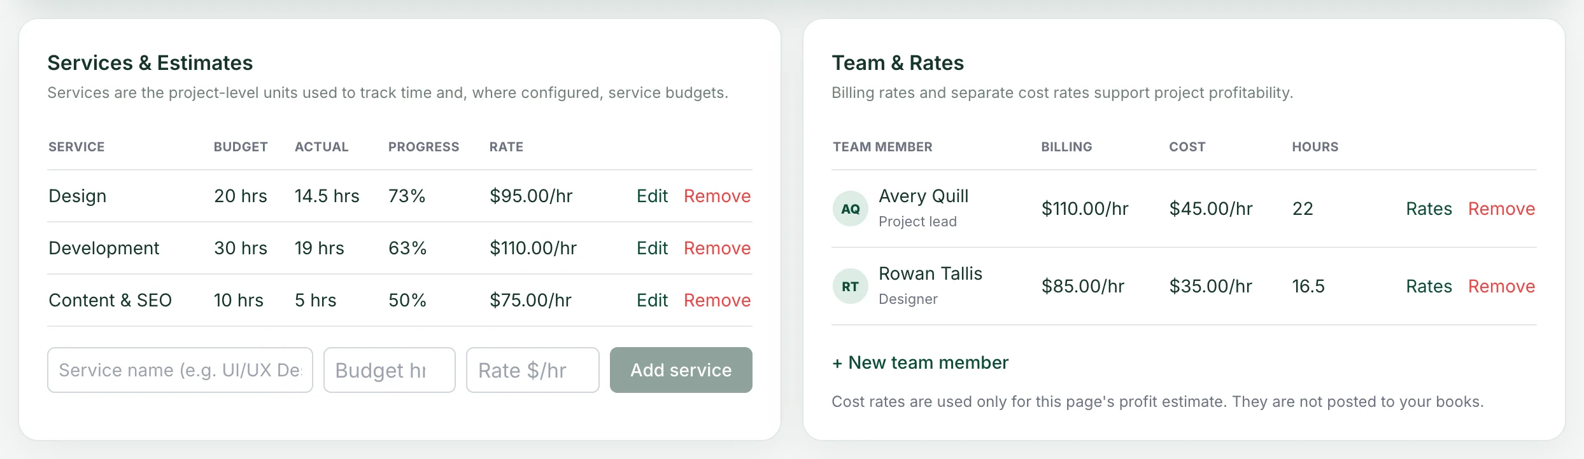Click the Rate $/hr input field
Viewport: 1584px width, 459px height.
[533, 370]
